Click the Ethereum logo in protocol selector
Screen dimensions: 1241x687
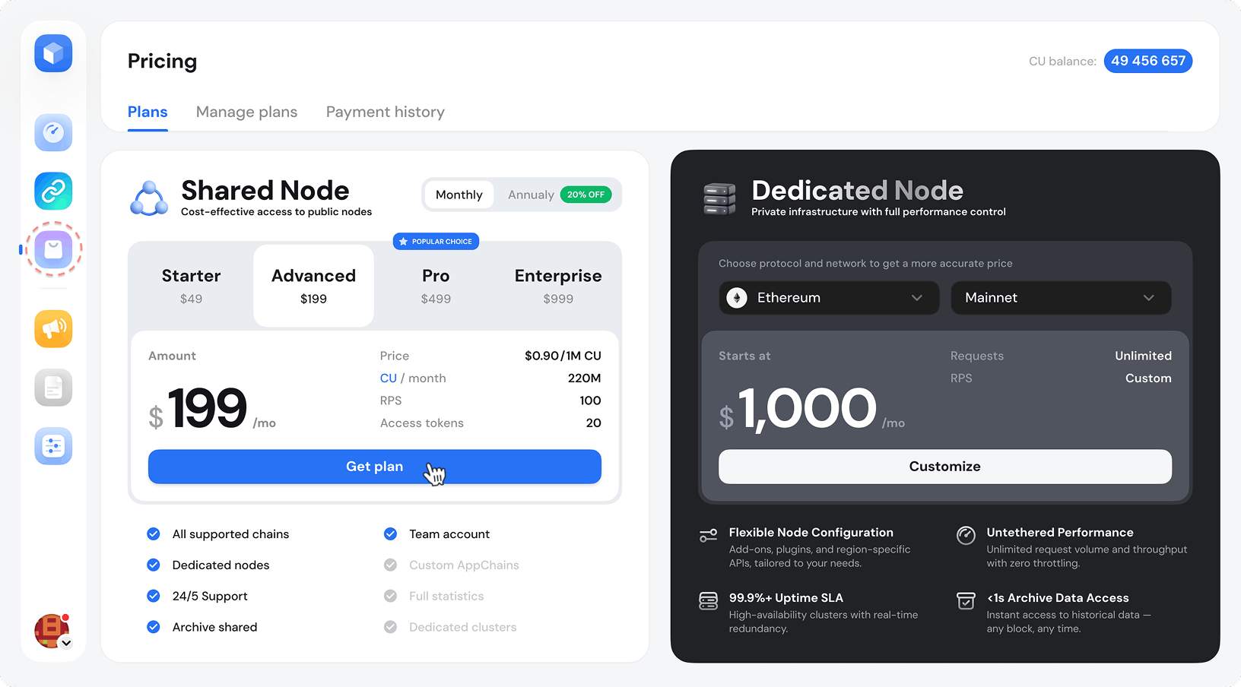coord(737,298)
